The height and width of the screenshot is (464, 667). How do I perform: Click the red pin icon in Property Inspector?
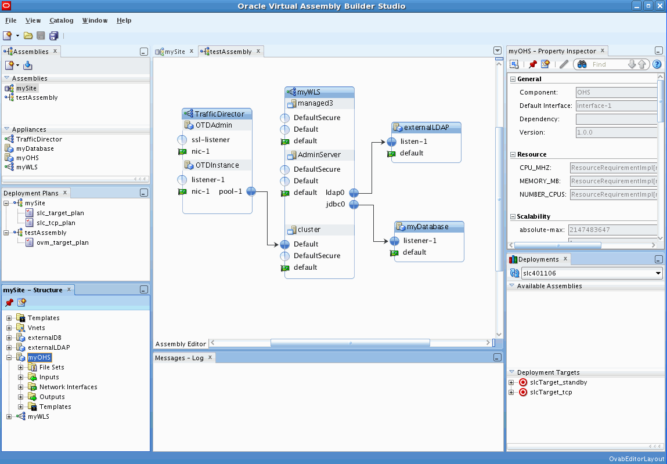click(x=532, y=64)
